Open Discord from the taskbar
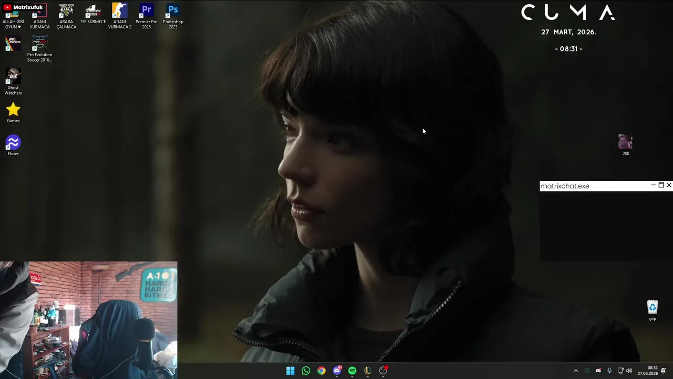 coord(337,371)
